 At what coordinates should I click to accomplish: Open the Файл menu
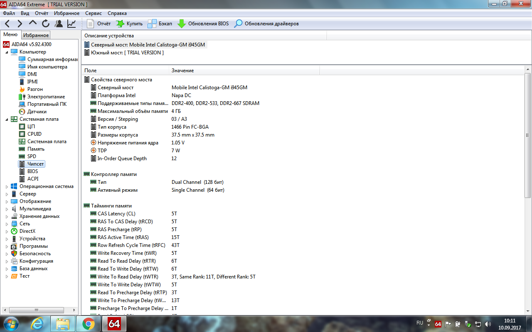[9, 13]
